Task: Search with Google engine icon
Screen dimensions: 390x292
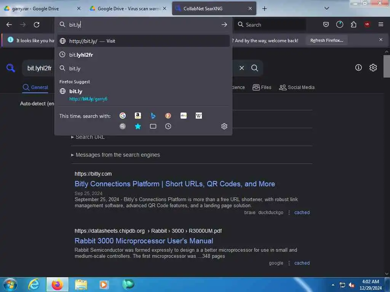Action: (123, 116)
